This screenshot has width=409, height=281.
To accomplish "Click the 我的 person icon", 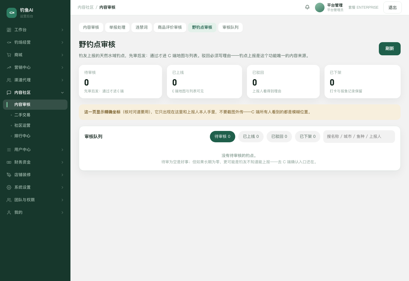I will coord(9,213).
